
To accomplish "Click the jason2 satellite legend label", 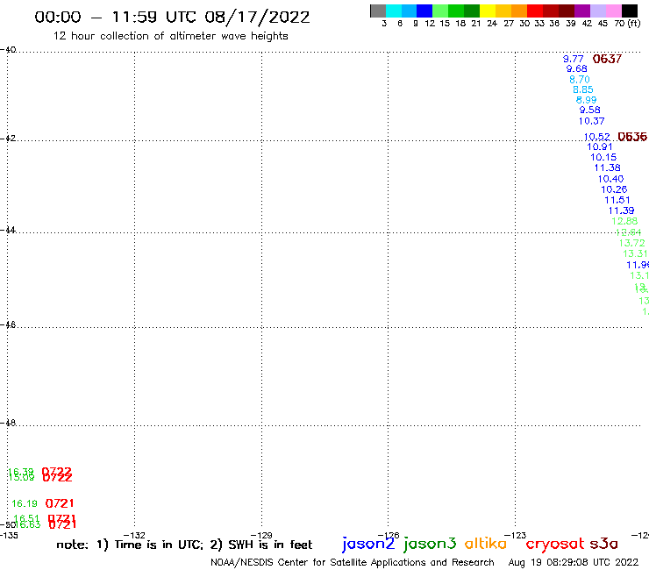I will 368,544.
